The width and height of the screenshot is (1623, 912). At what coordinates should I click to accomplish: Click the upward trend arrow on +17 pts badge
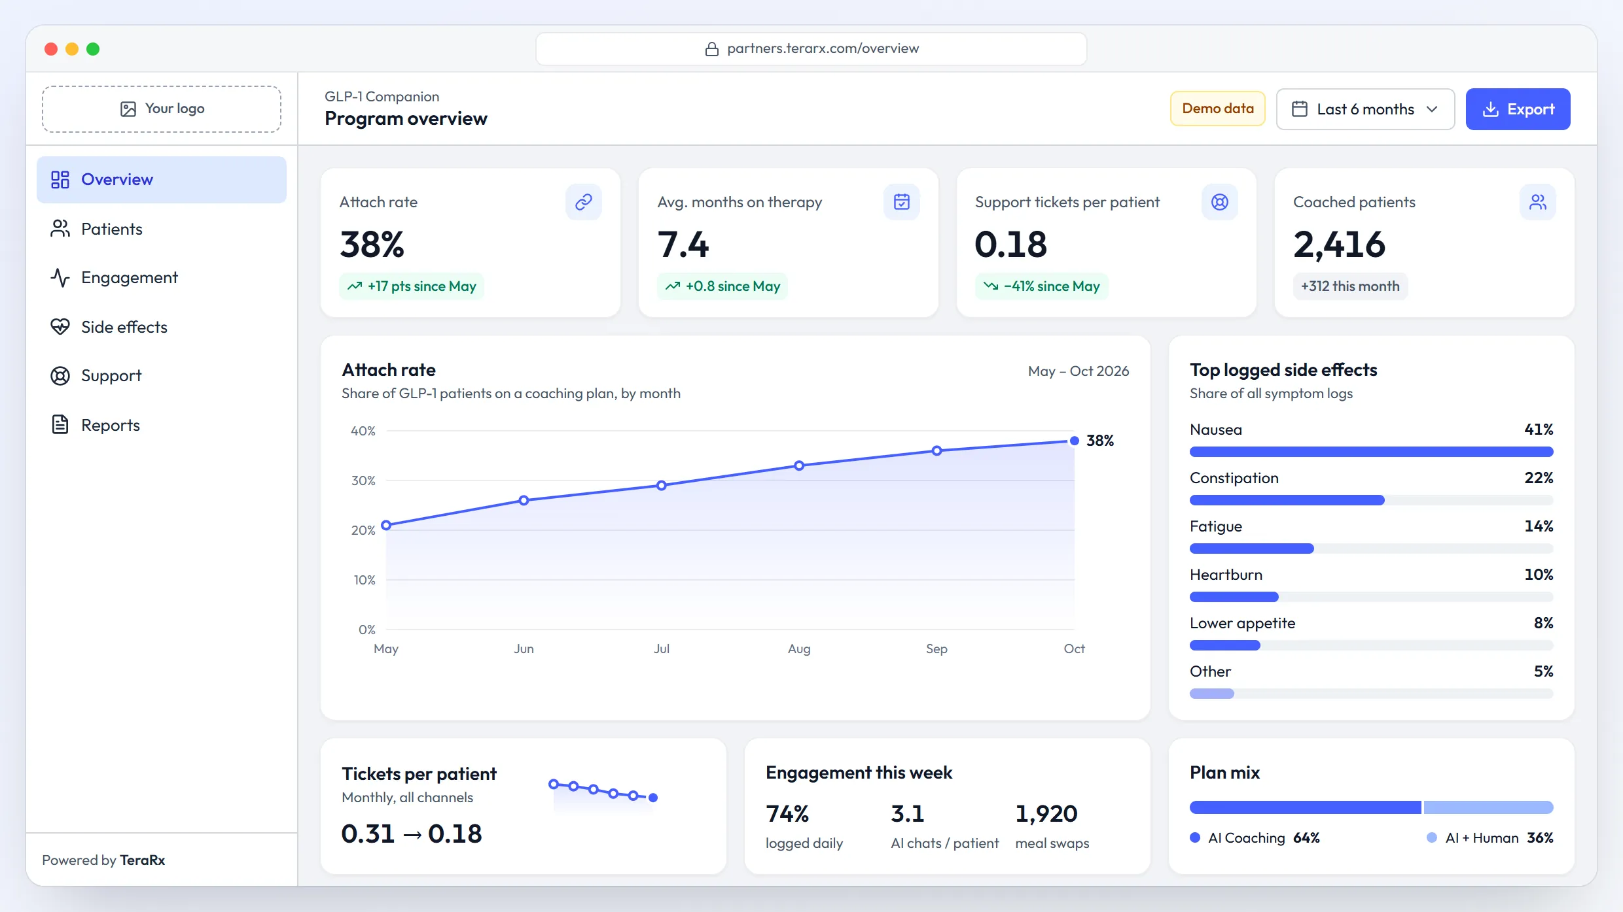pyautogui.click(x=355, y=286)
